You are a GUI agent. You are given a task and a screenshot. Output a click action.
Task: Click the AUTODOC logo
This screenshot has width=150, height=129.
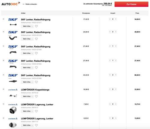pos(11,4)
